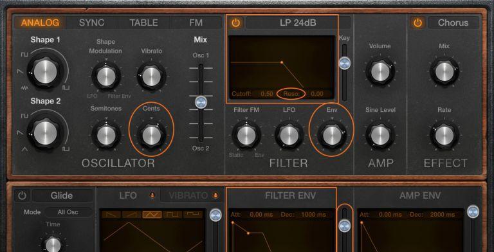This screenshot has height=252, width=494.
Task: Click the Reso value field
Action: pyautogui.click(x=317, y=94)
